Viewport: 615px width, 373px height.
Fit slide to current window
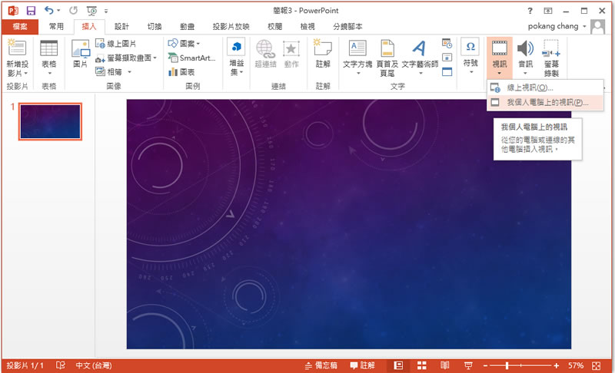click(597, 366)
